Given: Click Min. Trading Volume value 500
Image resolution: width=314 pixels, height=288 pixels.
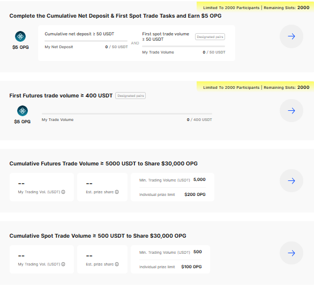Looking at the screenshot, I should coord(198,252).
